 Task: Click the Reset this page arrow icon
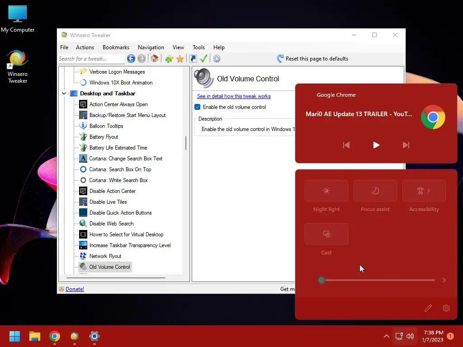280,58
